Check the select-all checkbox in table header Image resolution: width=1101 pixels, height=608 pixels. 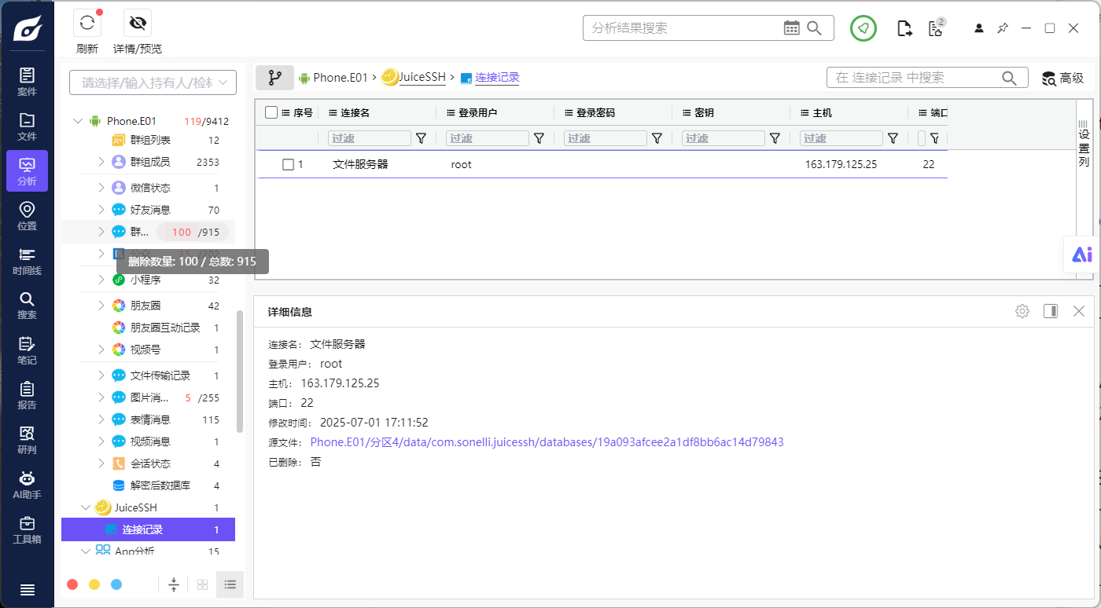[271, 112]
